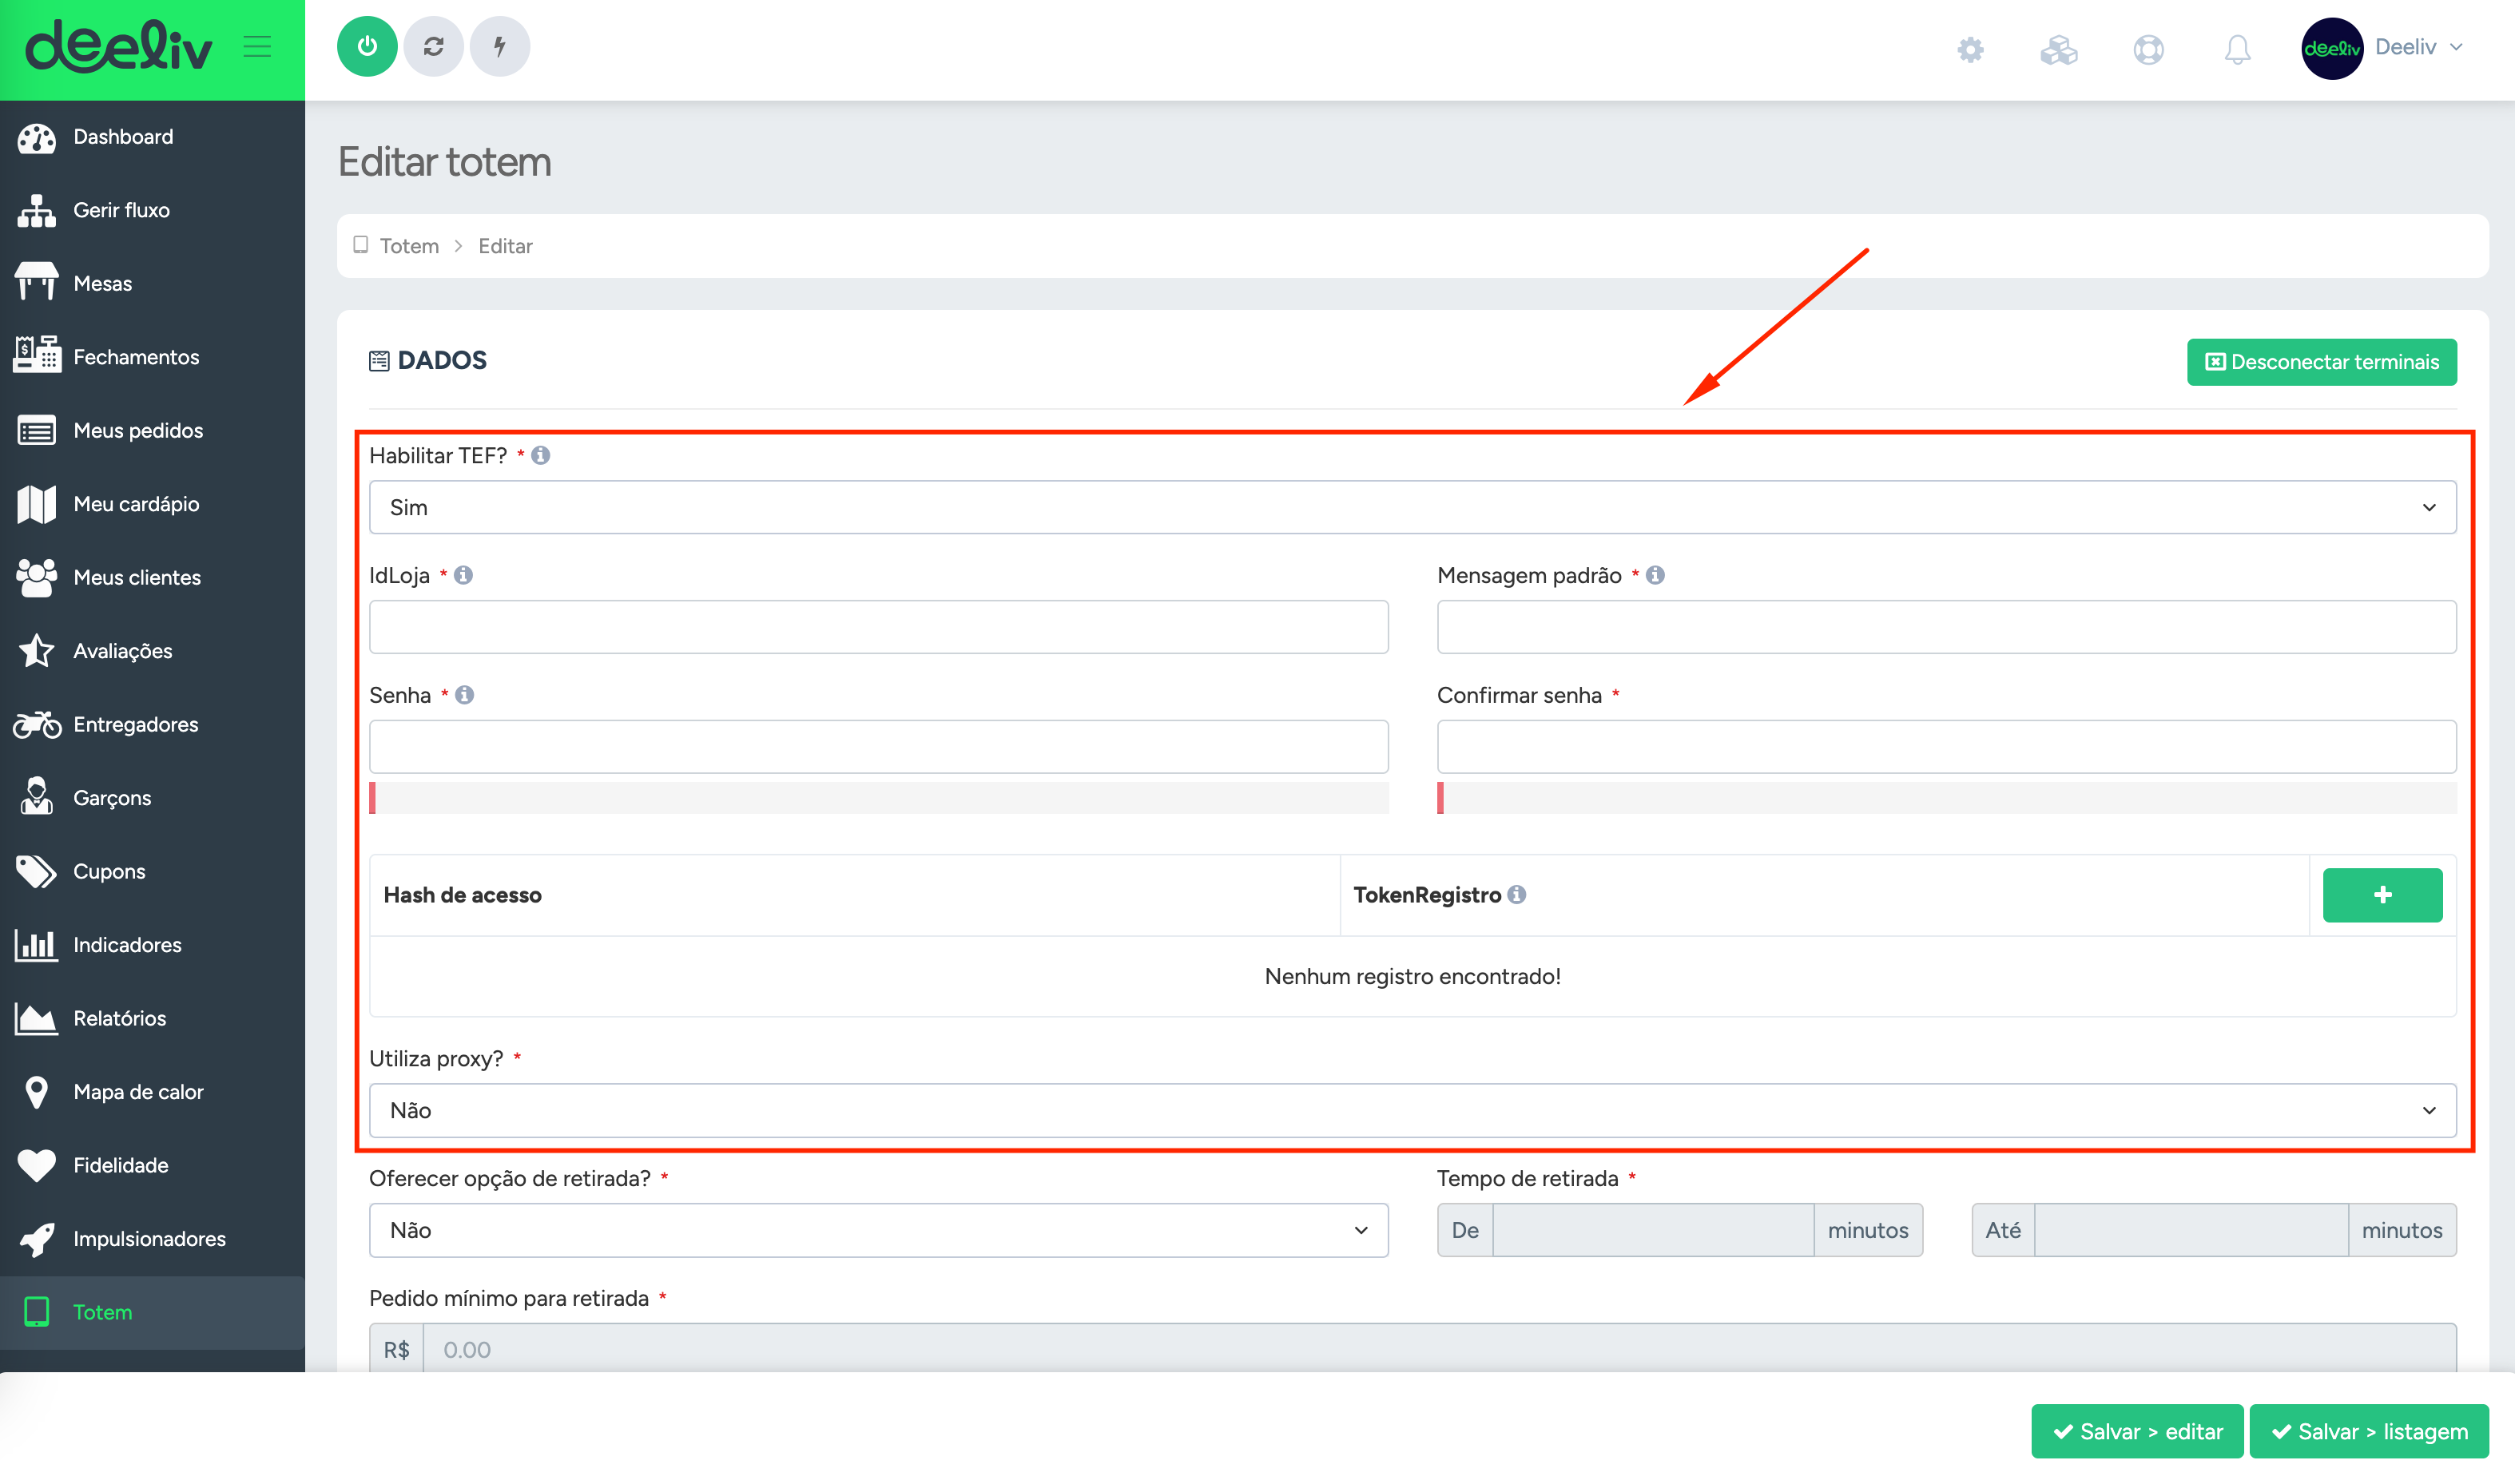Click info icon next to Habilitar TEF
2515x1484 pixels.
click(x=541, y=455)
